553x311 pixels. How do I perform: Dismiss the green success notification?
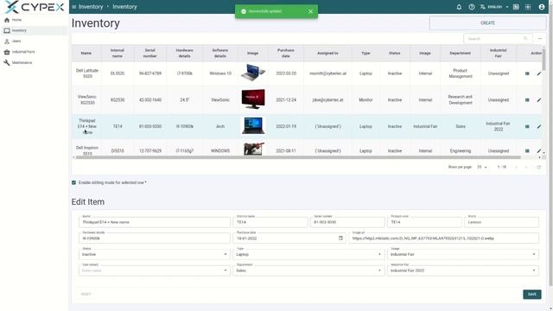coord(310,11)
